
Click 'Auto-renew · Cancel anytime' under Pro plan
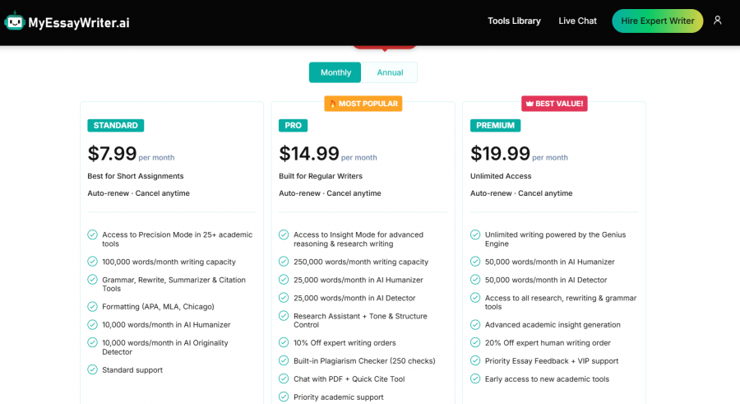point(330,193)
